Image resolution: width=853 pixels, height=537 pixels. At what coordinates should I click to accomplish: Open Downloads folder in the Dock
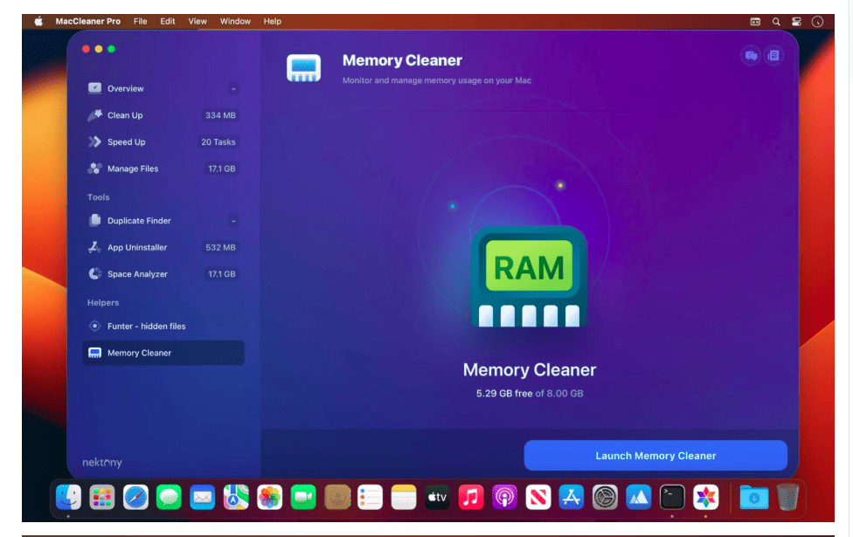tap(754, 497)
